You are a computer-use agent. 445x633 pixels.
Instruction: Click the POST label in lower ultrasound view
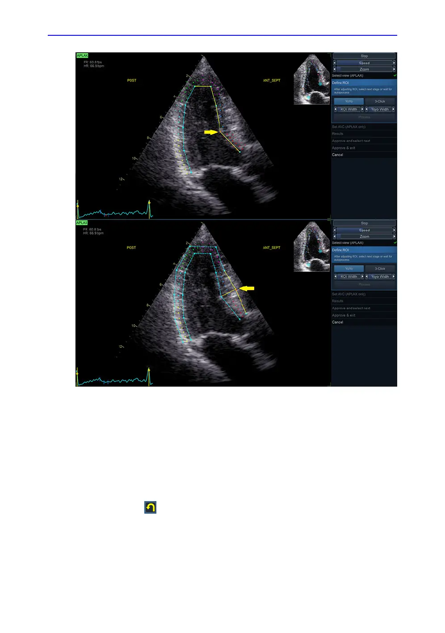tap(131, 248)
